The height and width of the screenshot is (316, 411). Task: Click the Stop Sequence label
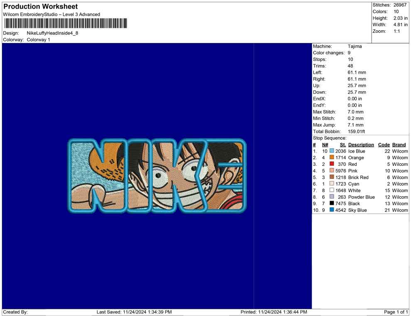[330, 138]
